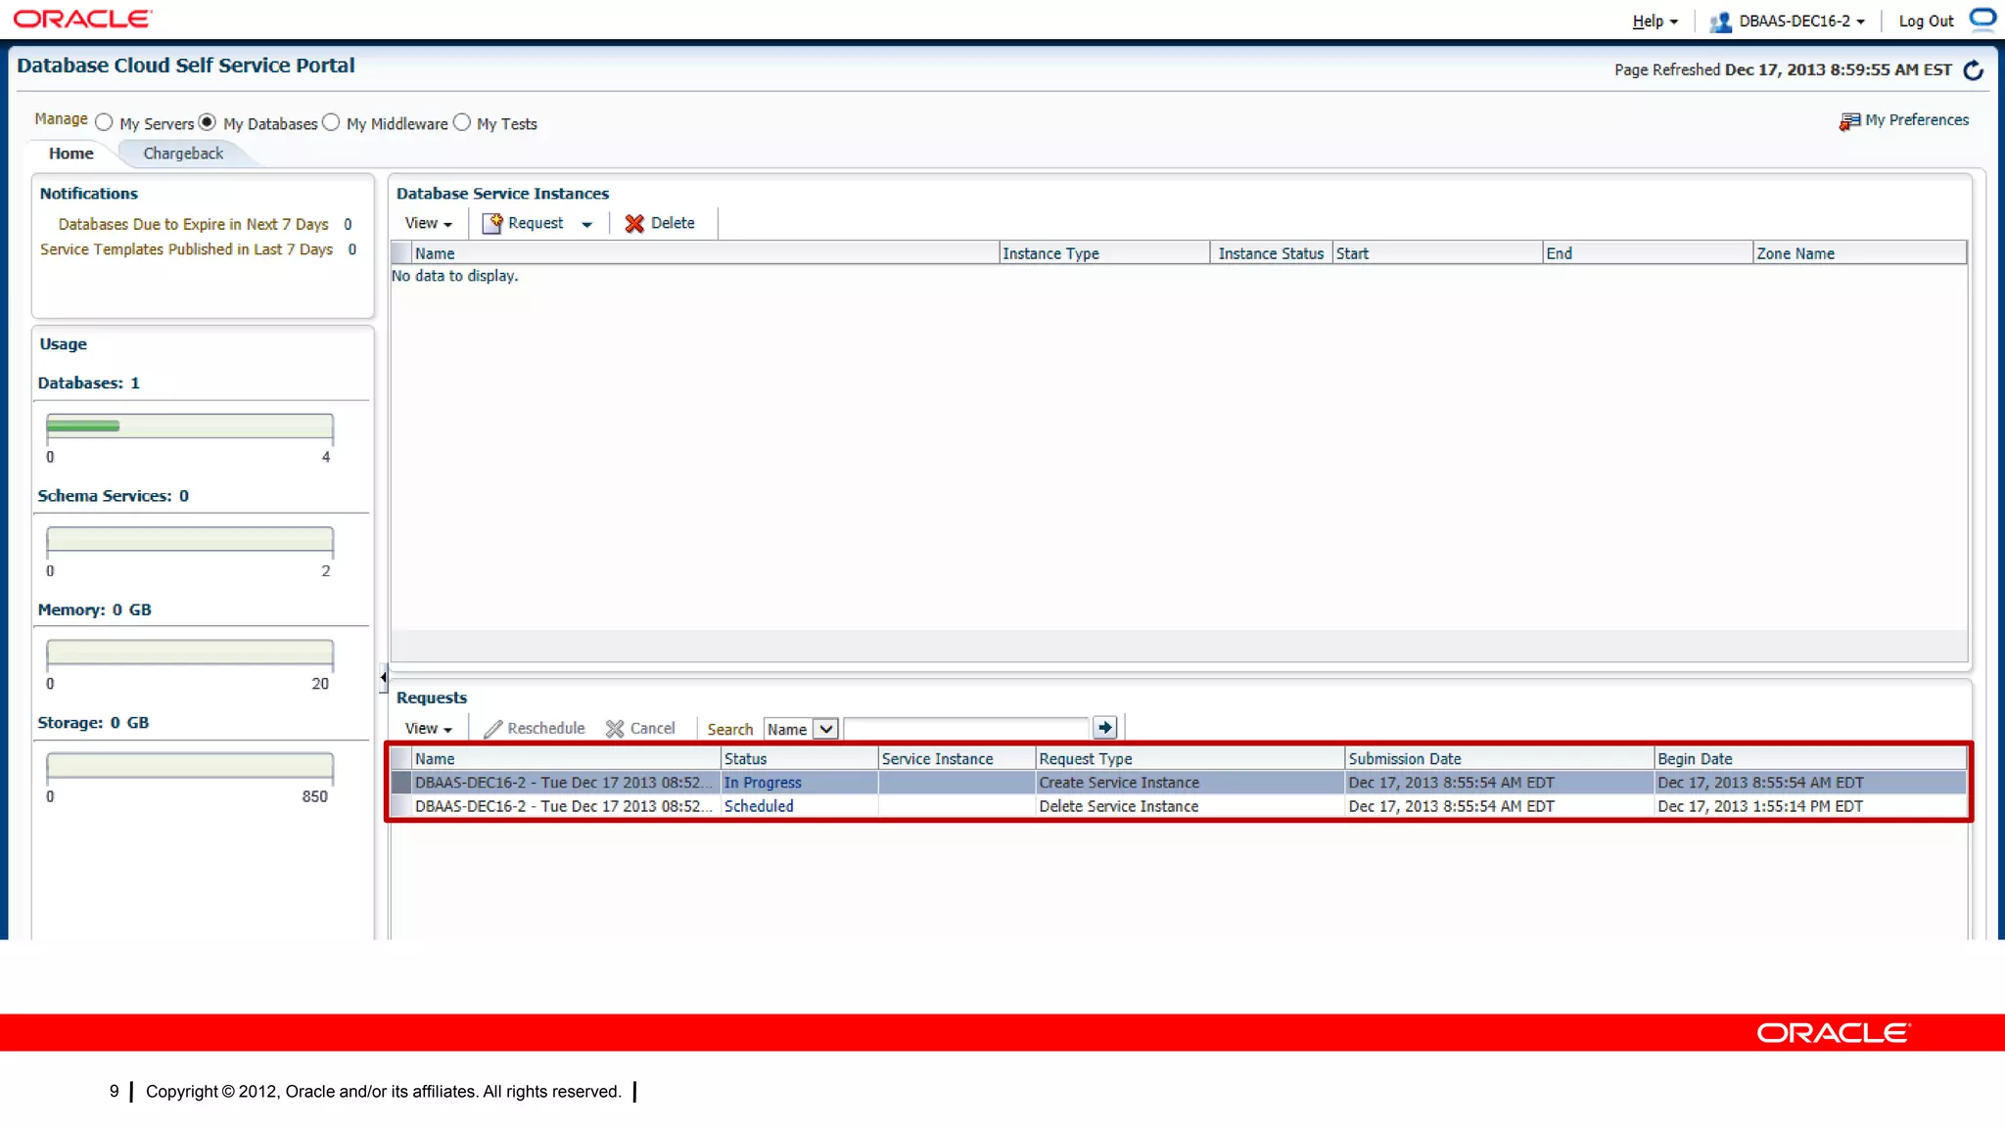Sort requests by Request Type header
The height and width of the screenshot is (1127, 2005).
click(x=1189, y=759)
